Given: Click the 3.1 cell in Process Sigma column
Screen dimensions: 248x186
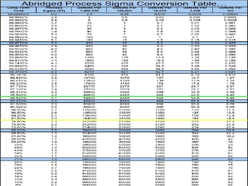Looking at the screenshot, I should [54, 98].
